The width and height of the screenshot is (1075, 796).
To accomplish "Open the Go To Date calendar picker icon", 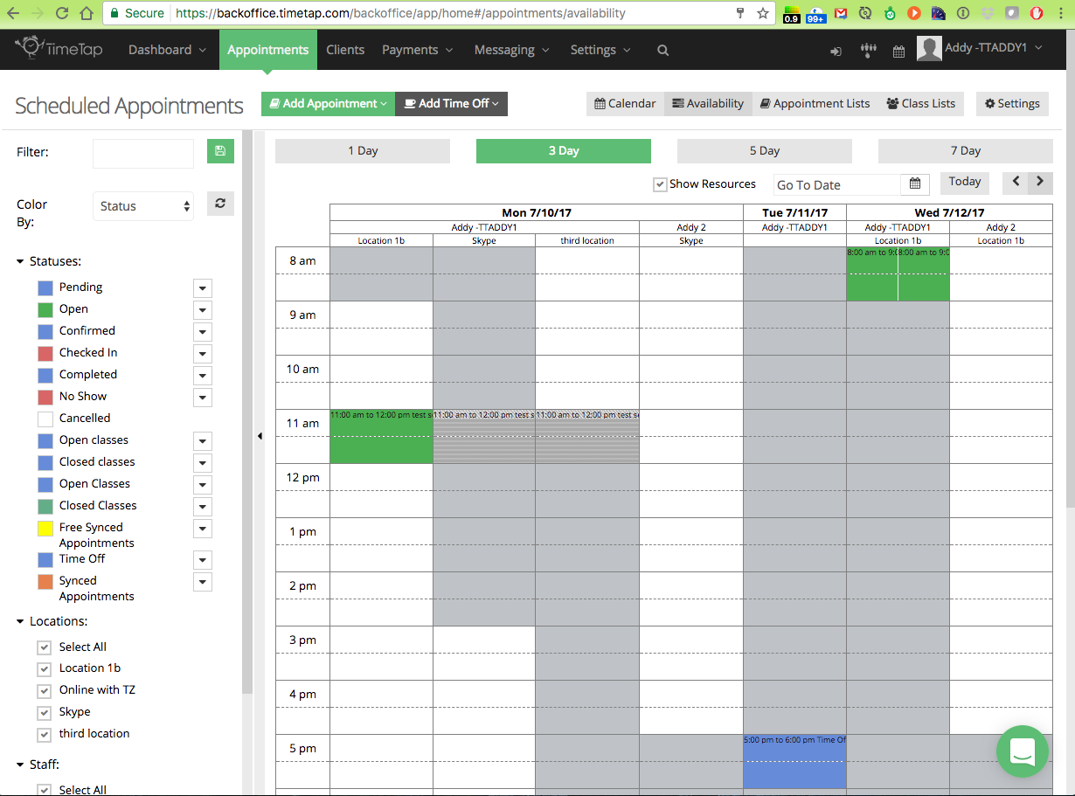I will [914, 184].
